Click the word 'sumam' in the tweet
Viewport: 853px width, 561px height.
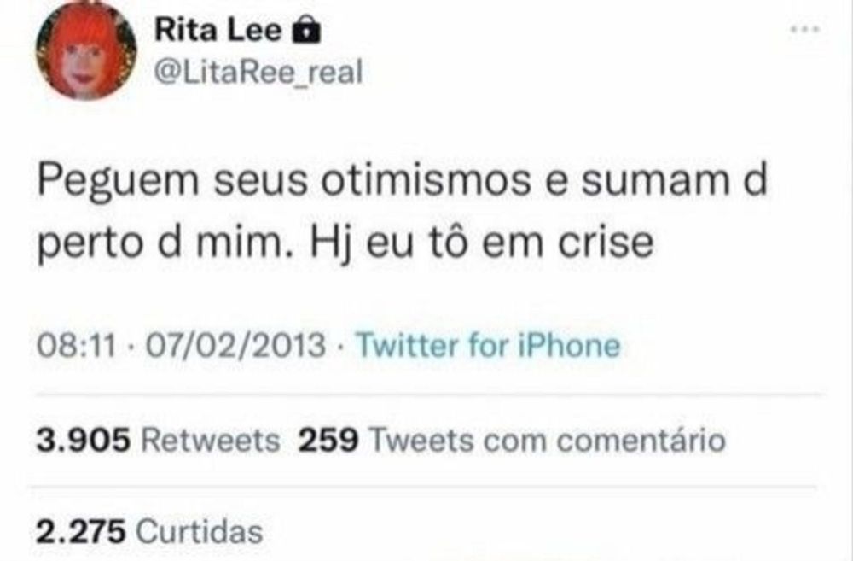coord(655,183)
